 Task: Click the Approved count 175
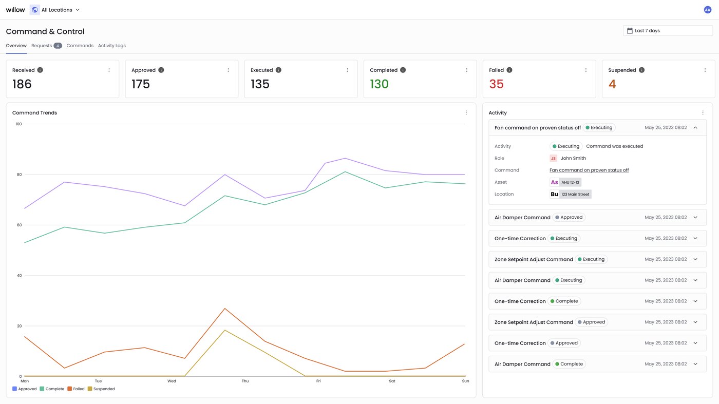[x=141, y=84]
